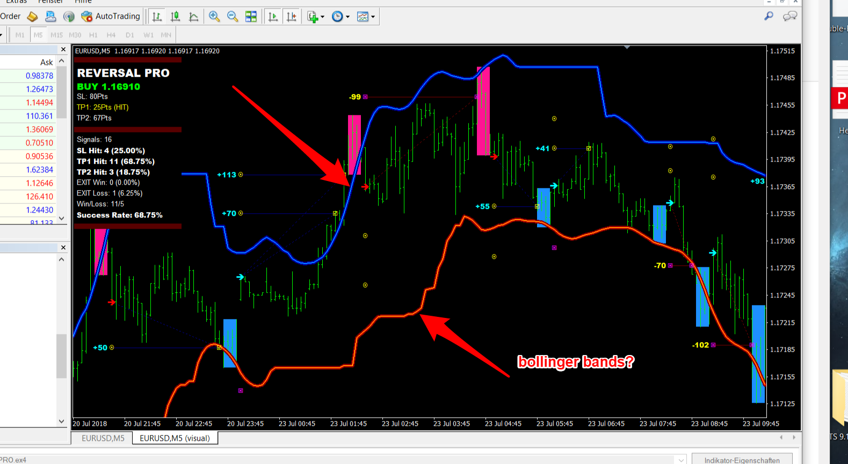Screen dimensions: 848x464
Task: Open the Market cloud computer icon
Action: tap(50, 17)
